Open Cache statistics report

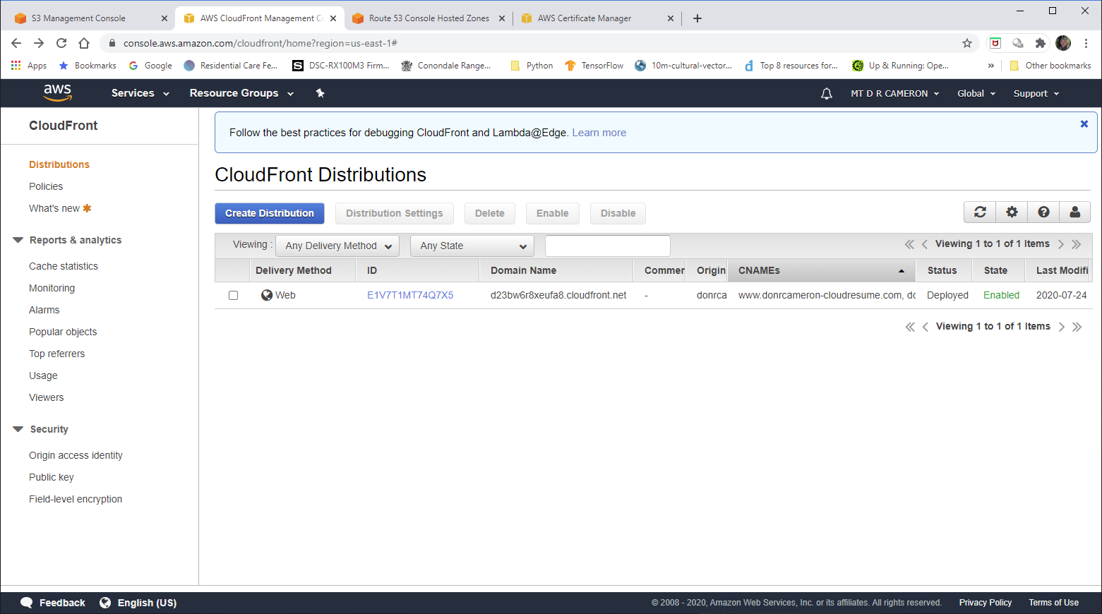(64, 266)
